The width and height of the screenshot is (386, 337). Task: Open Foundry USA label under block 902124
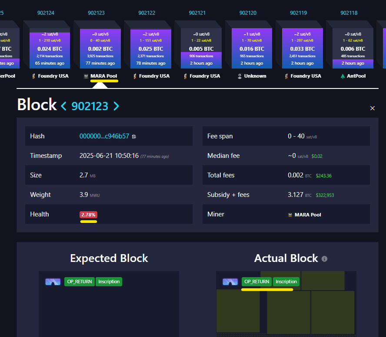pos(53,76)
